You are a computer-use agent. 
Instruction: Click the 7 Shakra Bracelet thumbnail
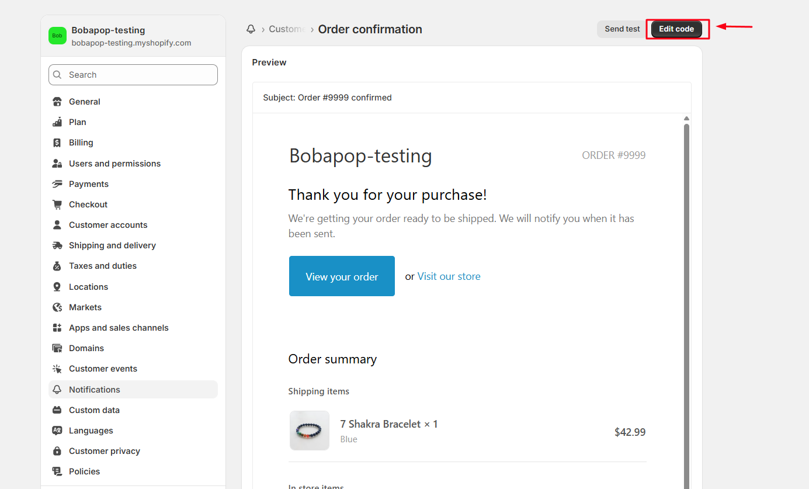click(310, 431)
